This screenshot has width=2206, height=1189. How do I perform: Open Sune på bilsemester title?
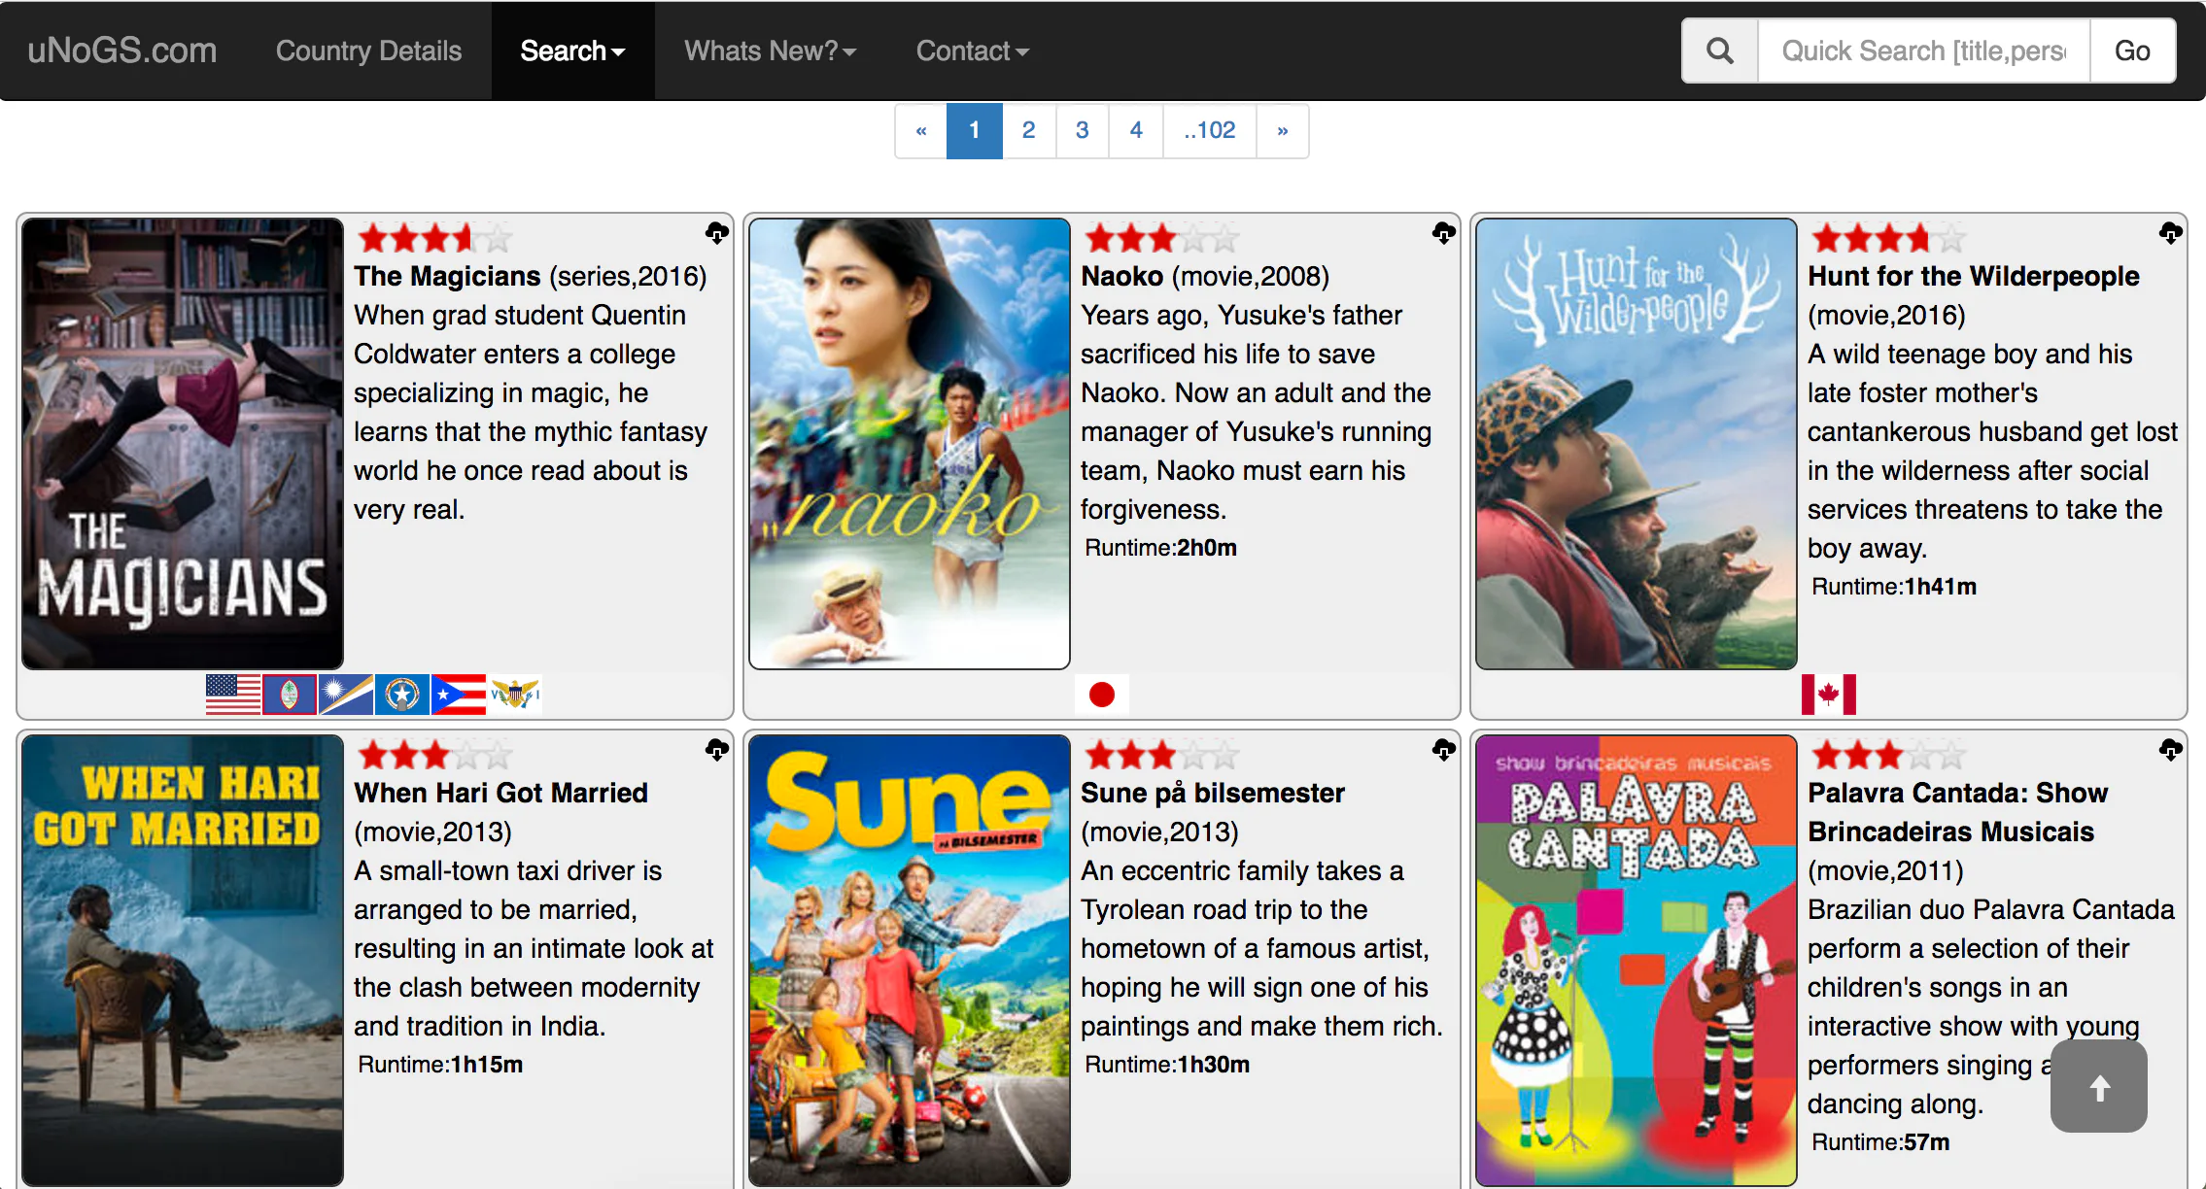1213,793
